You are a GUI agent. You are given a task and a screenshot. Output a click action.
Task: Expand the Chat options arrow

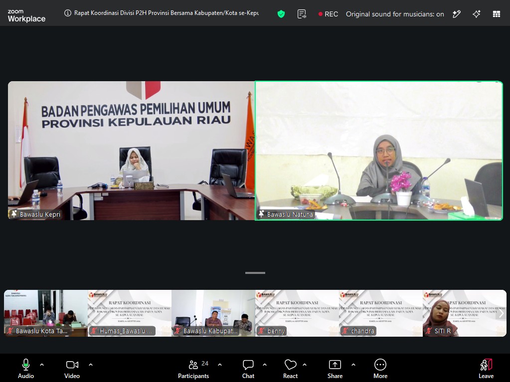(265, 365)
